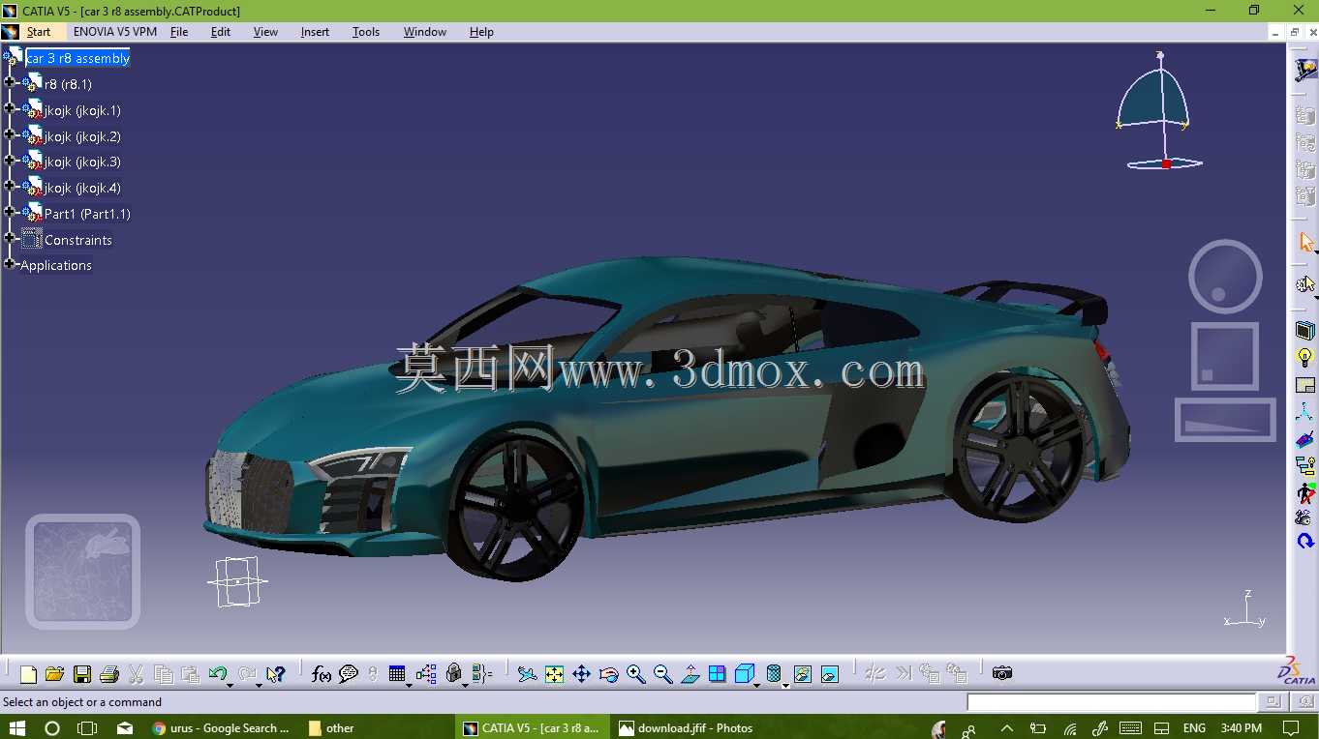Screen dimensions: 1319x739
Task: Expand the Constraints node
Action: click(10, 239)
